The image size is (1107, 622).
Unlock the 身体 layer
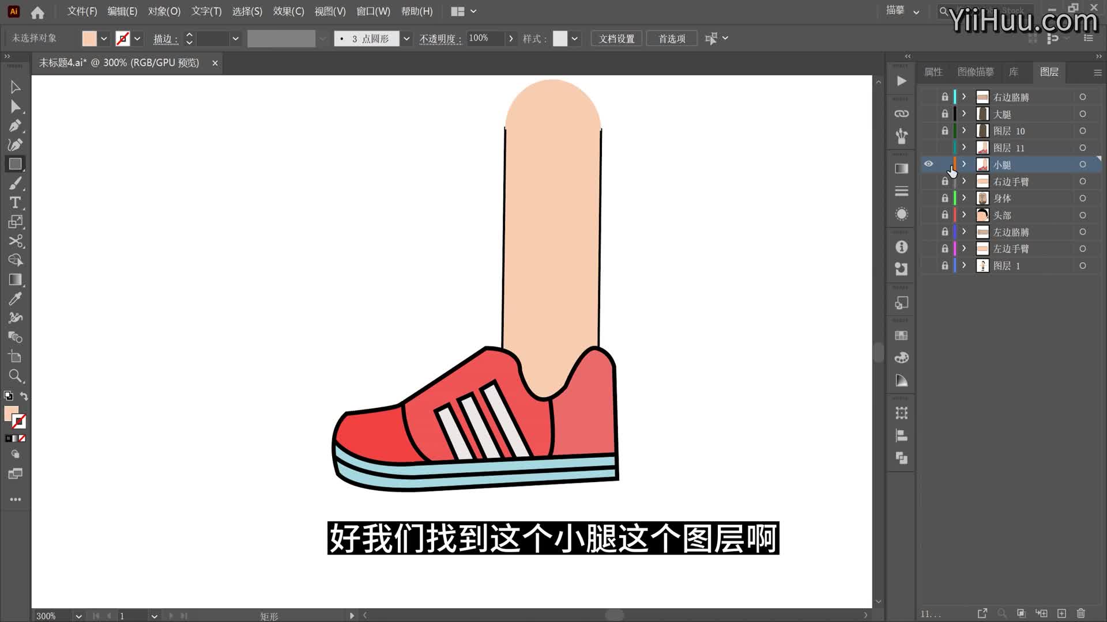[x=944, y=198]
